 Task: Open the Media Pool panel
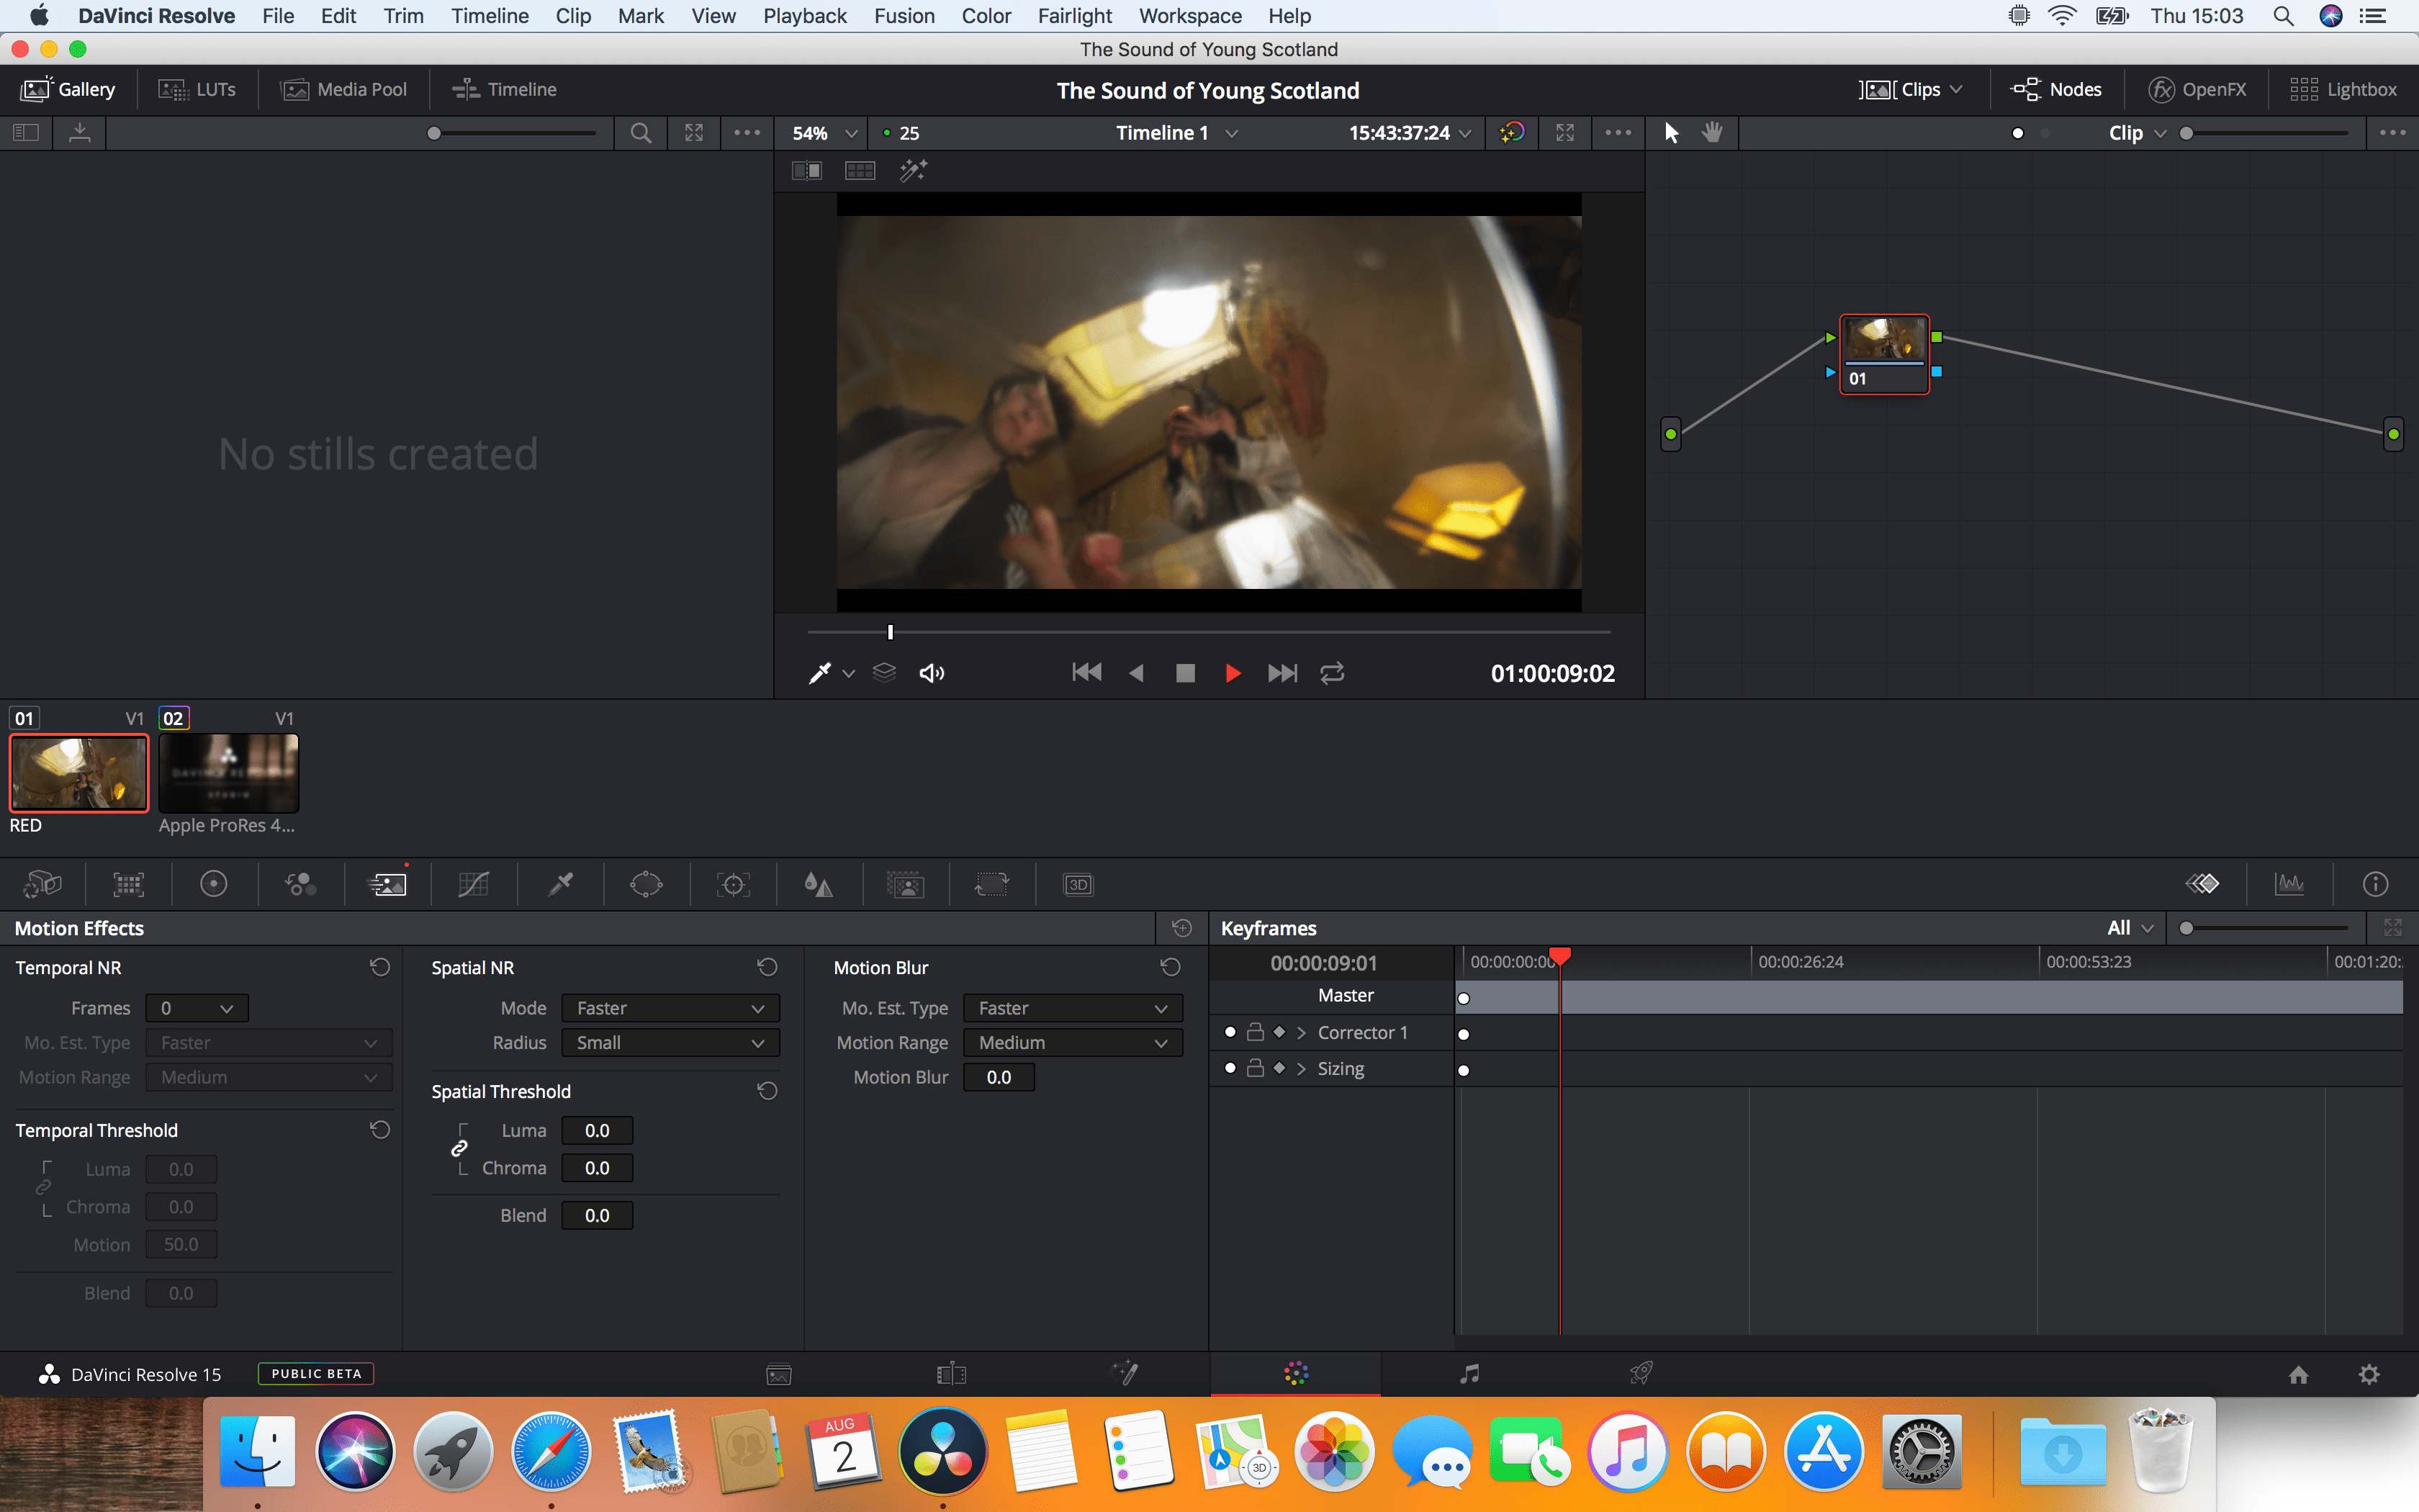click(x=345, y=89)
